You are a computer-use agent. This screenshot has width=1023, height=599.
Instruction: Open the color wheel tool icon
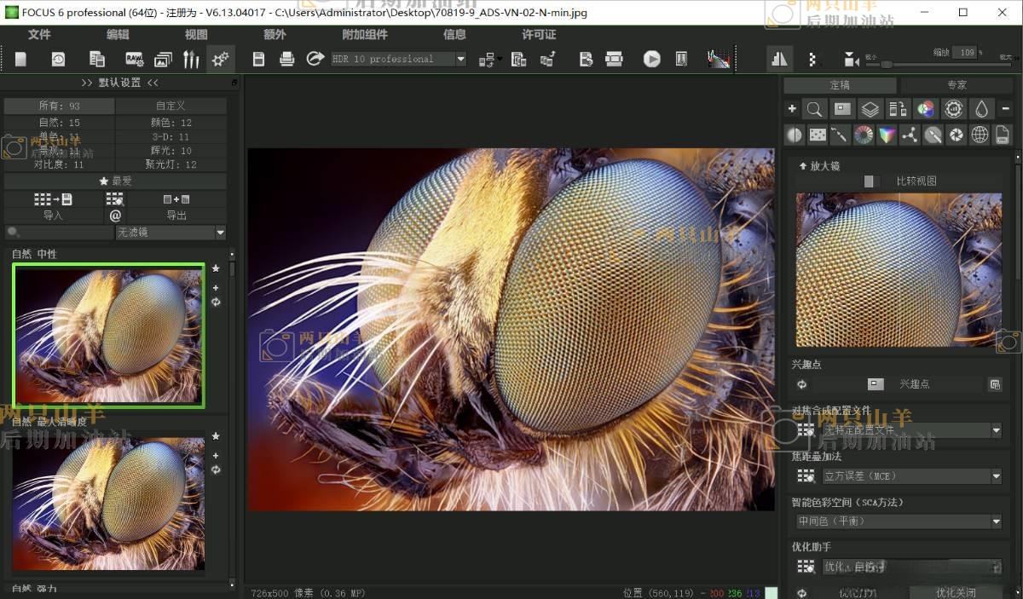[x=864, y=135]
